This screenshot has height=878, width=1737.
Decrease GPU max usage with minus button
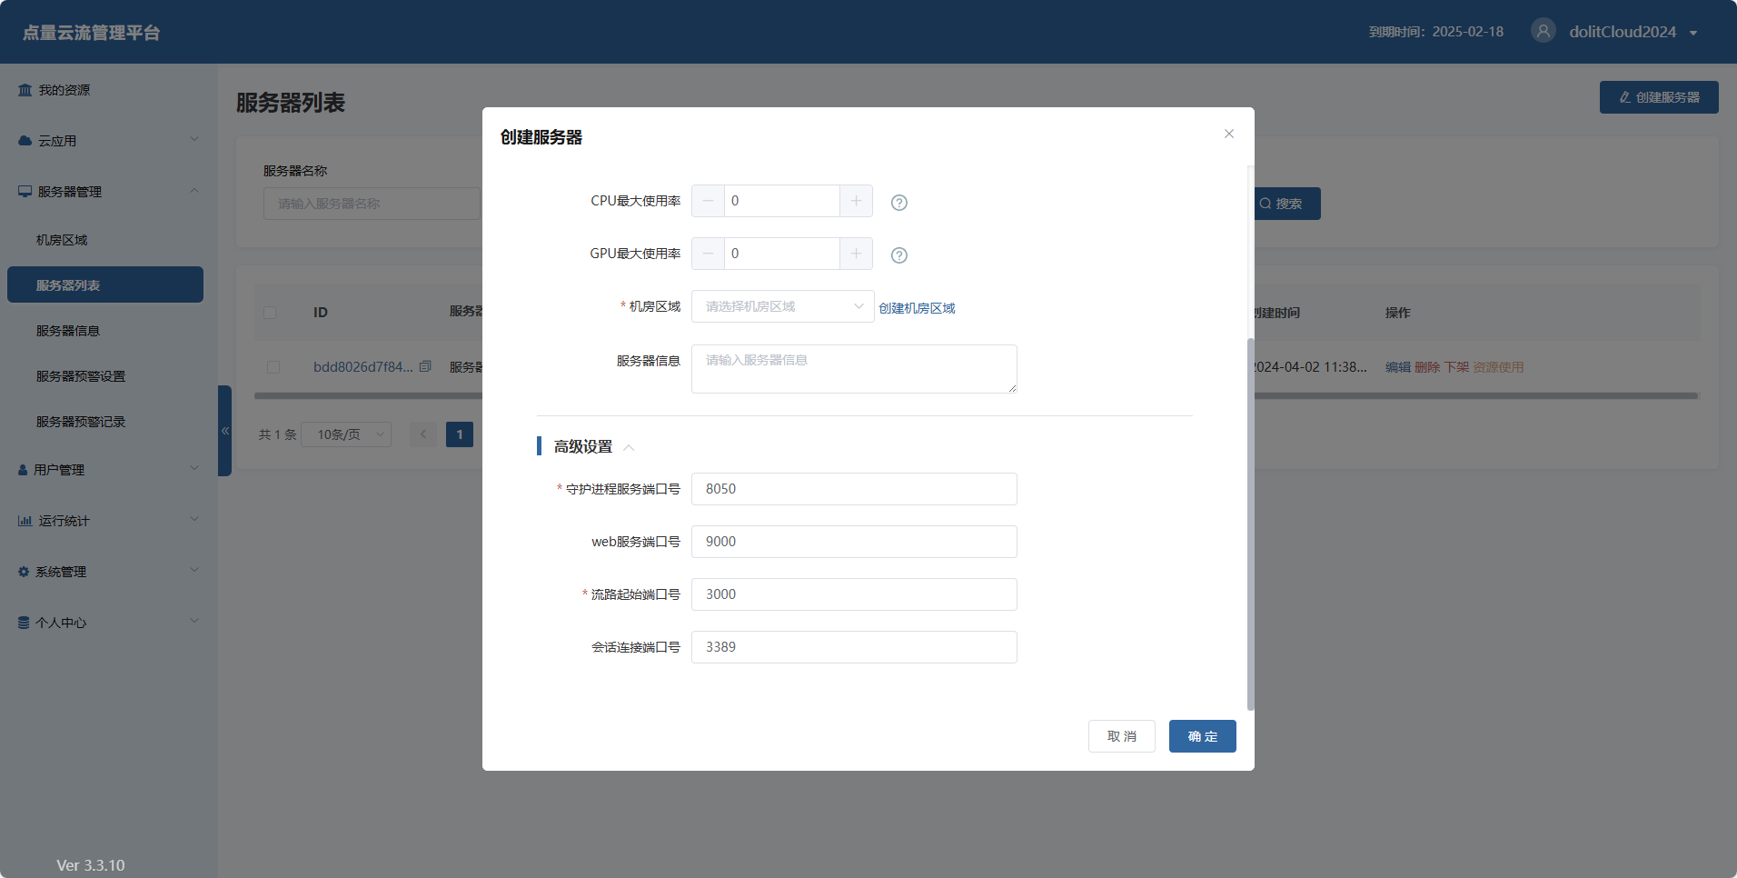(708, 254)
